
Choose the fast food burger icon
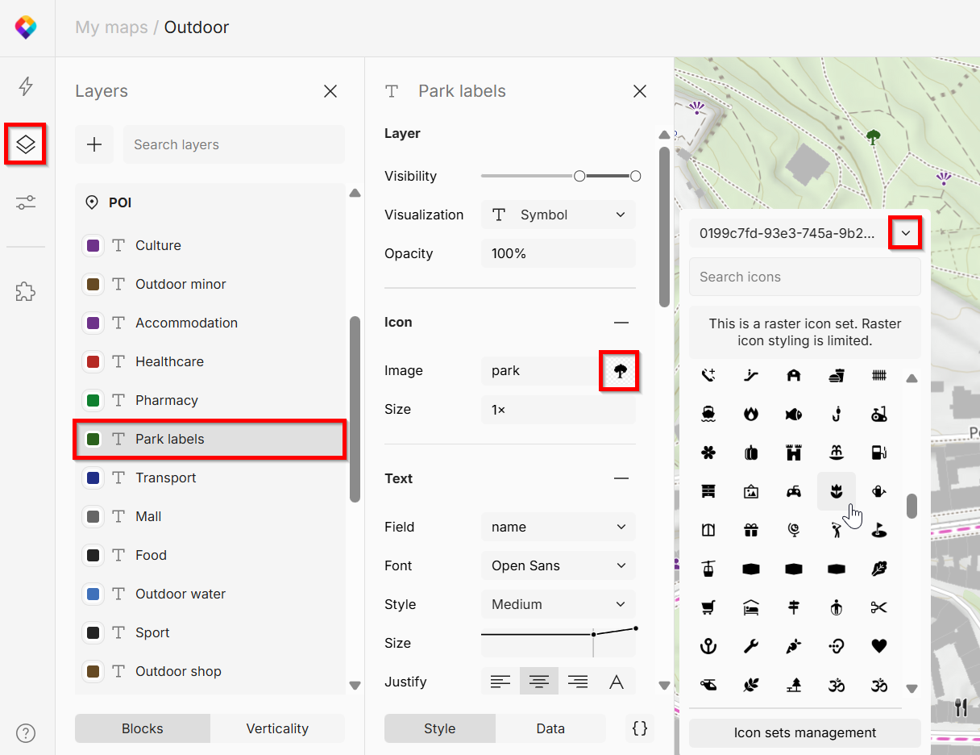pyautogui.click(x=837, y=375)
